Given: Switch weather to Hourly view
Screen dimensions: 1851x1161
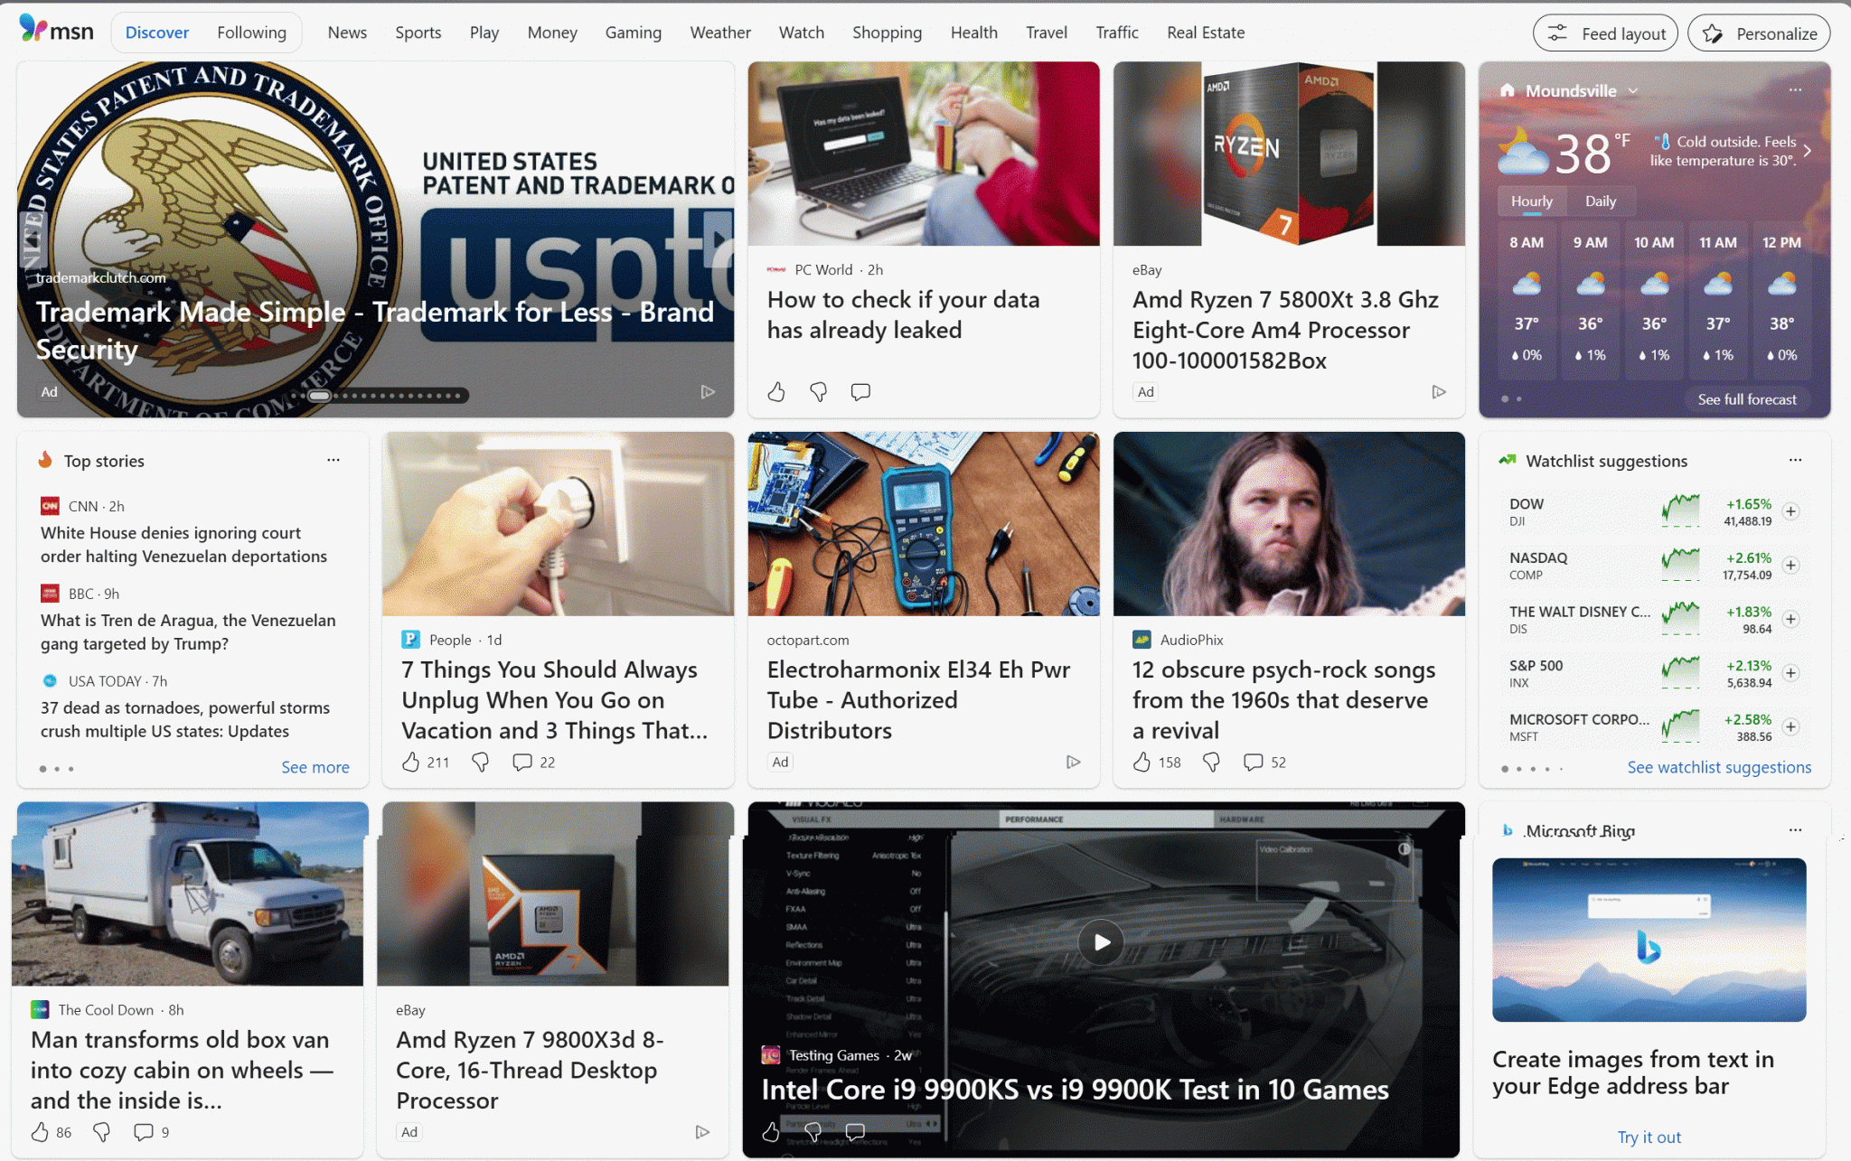Looking at the screenshot, I should [1531, 201].
